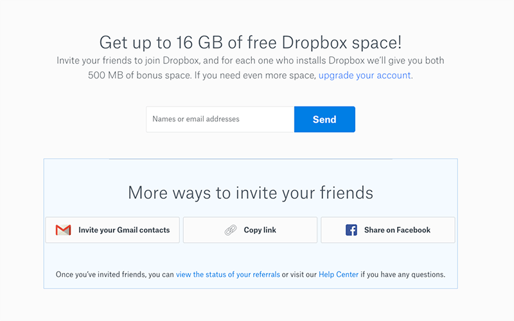Image resolution: width=514 pixels, height=321 pixels.
Task: Choose the Copy link button label
Action: (x=260, y=230)
